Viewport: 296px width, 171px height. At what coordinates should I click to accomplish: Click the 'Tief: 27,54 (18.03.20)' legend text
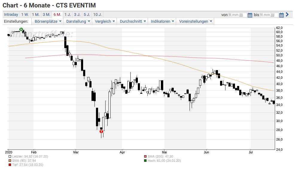pos(28,165)
